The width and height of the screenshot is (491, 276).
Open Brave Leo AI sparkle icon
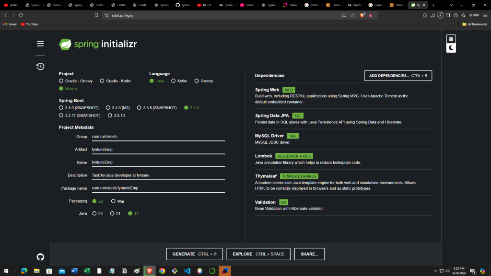(x=464, y=15)
